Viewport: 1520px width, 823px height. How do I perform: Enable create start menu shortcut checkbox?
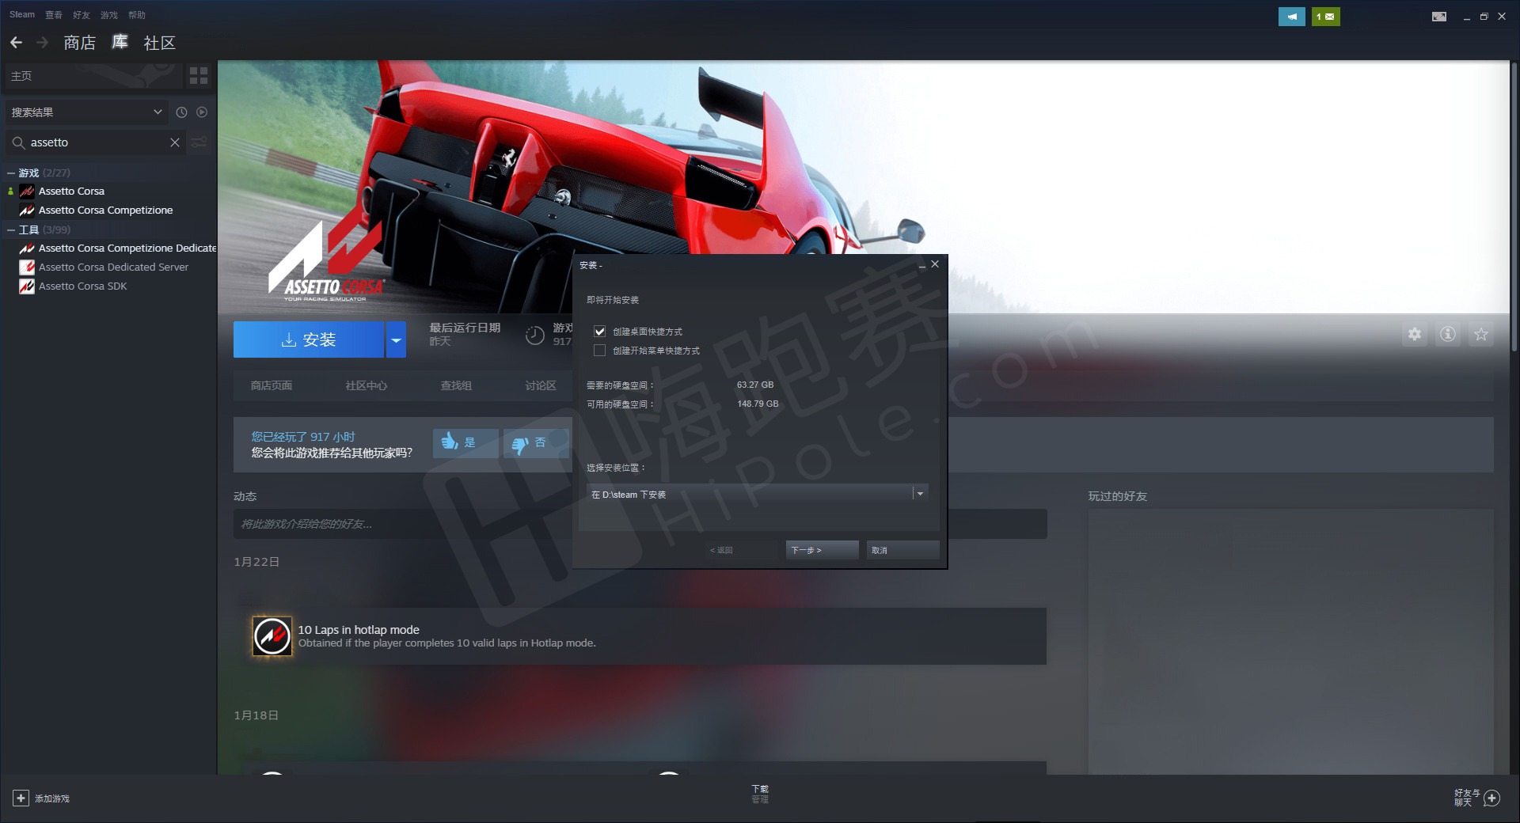pyautogui.click(x=599, y=351)
